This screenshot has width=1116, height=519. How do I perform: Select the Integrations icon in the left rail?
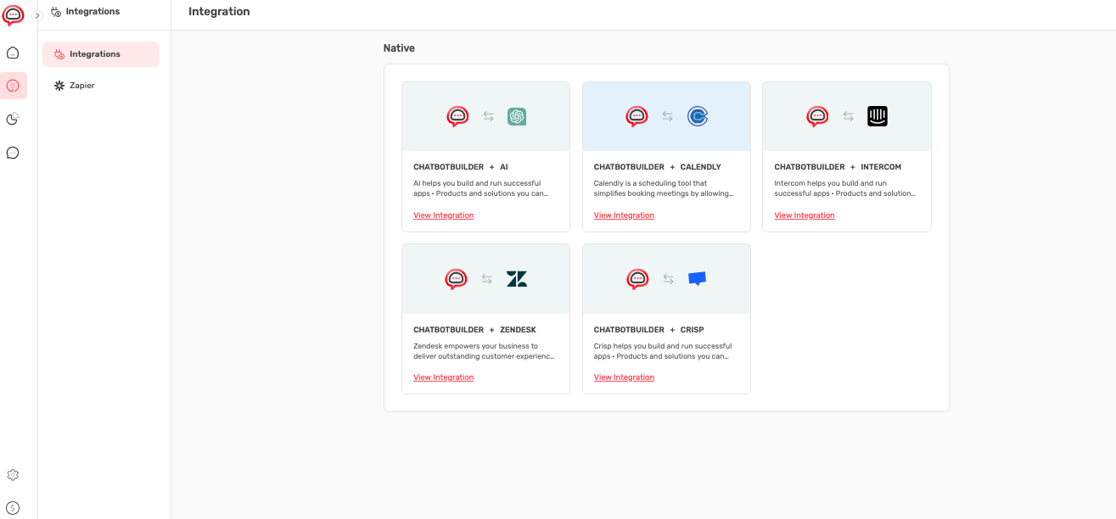click(x=13, y=85)
